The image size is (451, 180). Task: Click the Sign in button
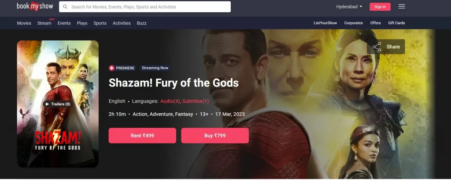point(380,7)
